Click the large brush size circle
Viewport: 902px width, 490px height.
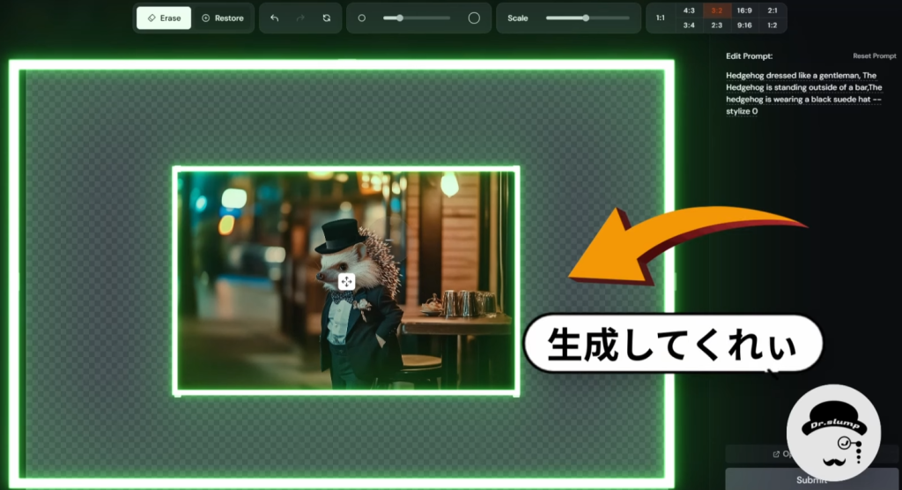474,18
